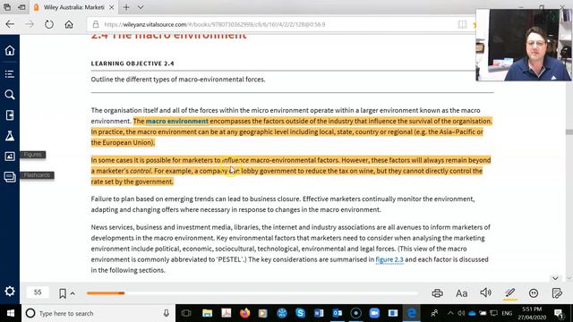The image size is (573, 322).
Task: Go to next page with the down chevron
Action: [555, 278]
